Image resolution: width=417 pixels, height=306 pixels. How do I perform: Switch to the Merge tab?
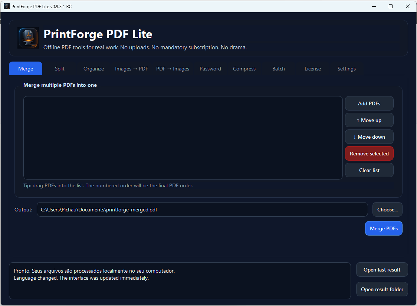click(x=26, y=69)
